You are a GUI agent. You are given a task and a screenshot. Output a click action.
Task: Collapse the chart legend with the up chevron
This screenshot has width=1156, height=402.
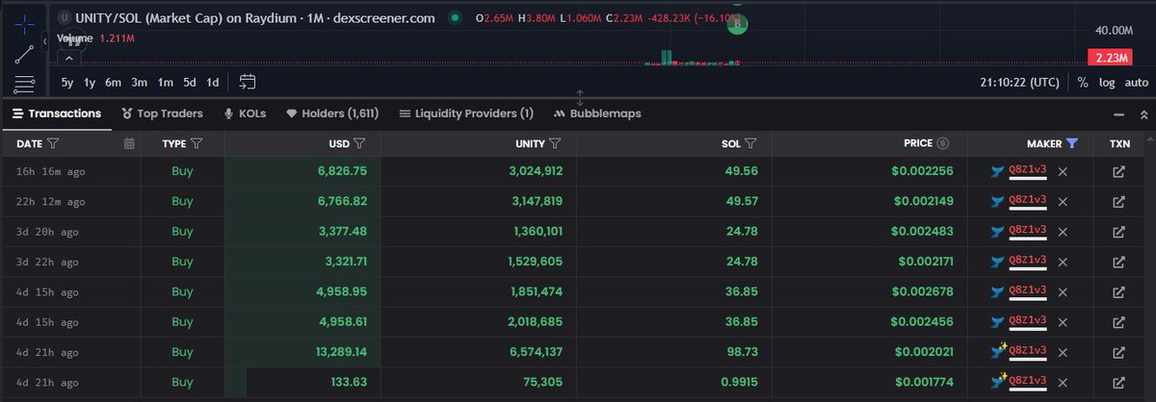[69, 58]
